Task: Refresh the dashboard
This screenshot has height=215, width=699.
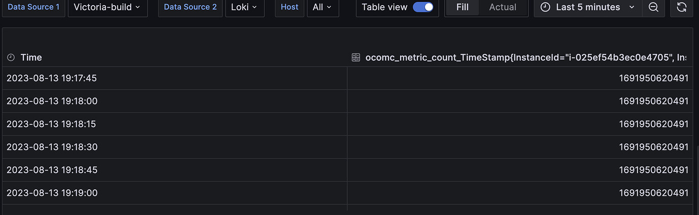Action: coord(681,8)
